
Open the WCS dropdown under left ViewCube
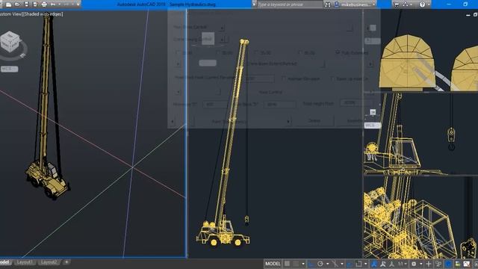pos(10,69)
